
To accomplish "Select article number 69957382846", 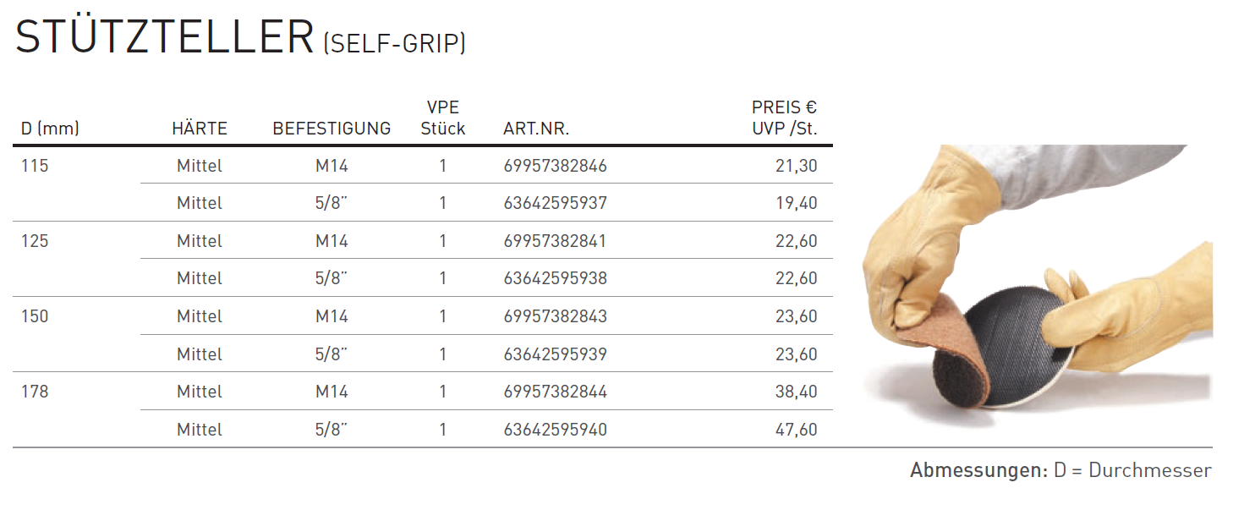I will 555,166.
